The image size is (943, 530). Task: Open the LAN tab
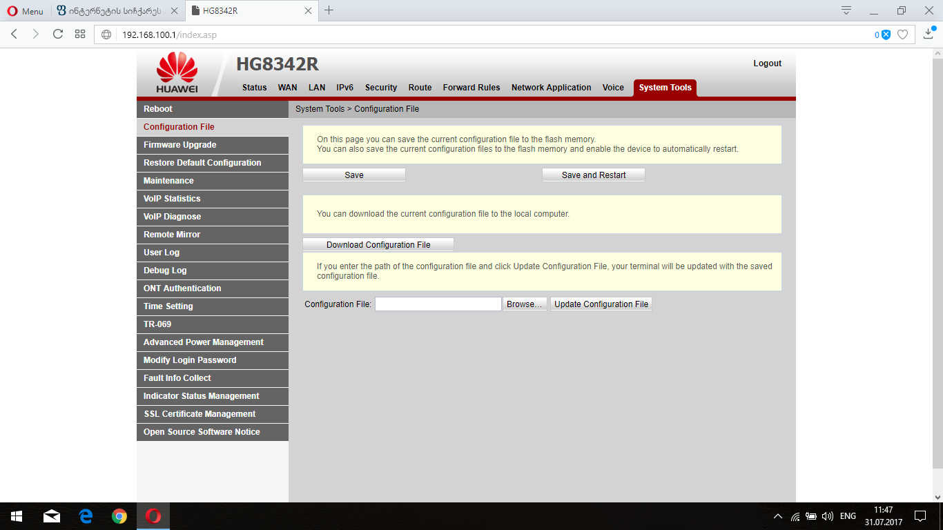point(317,88)
